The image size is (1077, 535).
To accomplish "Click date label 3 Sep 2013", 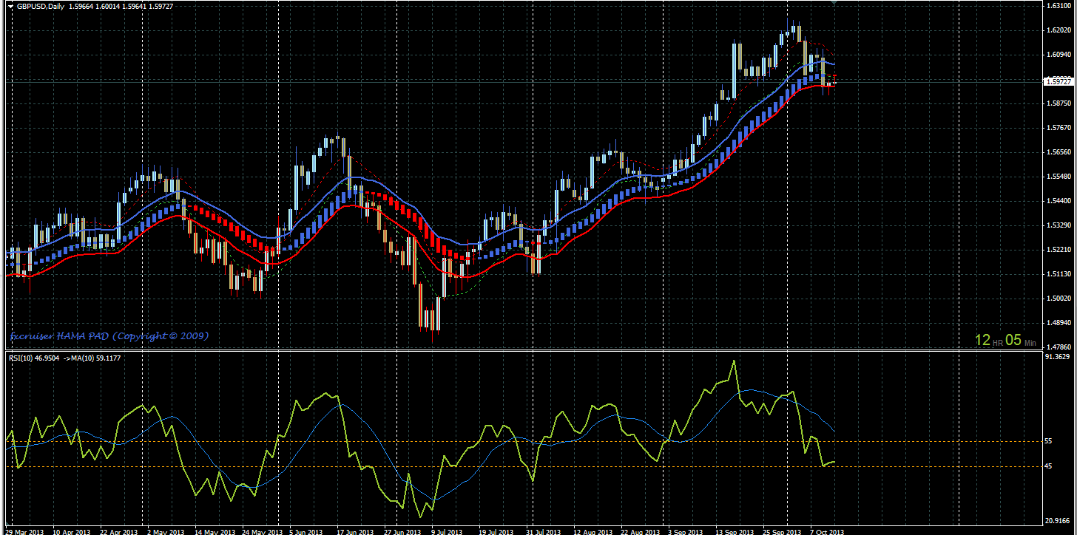I will pyautogui.click(x=686, y=531).
